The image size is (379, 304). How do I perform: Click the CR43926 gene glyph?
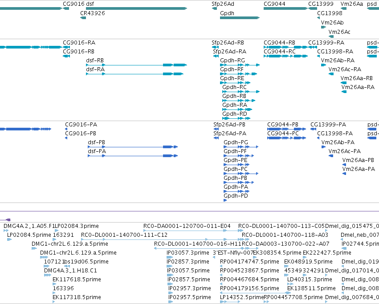(83, 18)
